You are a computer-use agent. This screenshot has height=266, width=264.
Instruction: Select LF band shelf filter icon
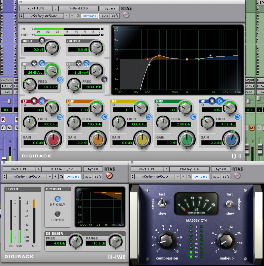coord(42,101)
